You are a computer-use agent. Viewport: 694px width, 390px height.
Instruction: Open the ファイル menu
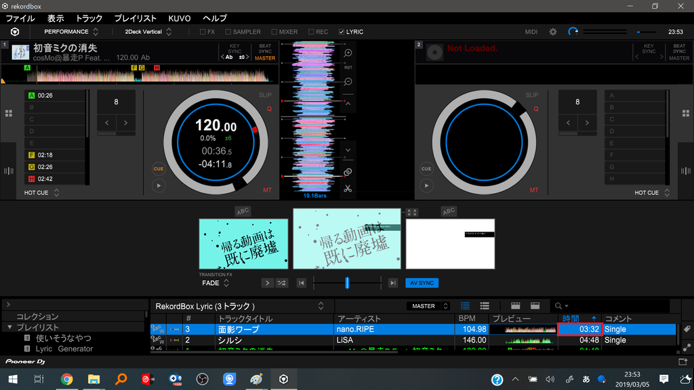(x=20, y=18)
